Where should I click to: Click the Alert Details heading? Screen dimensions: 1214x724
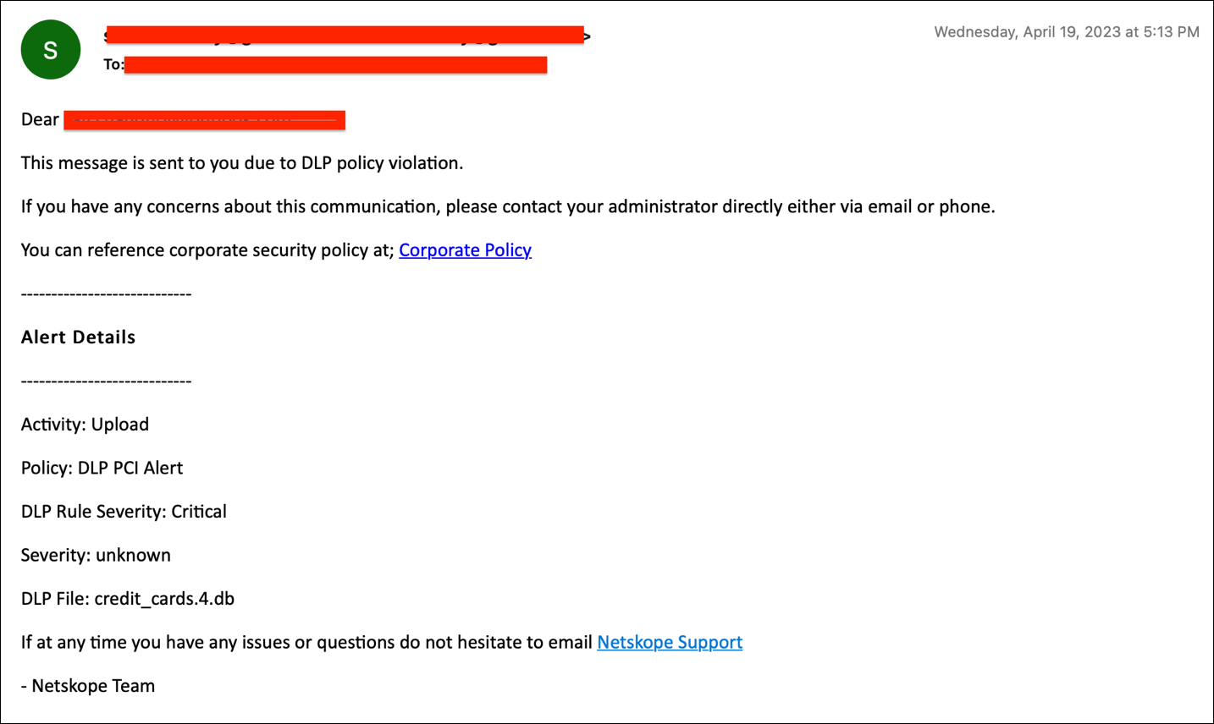click(78, 337)
